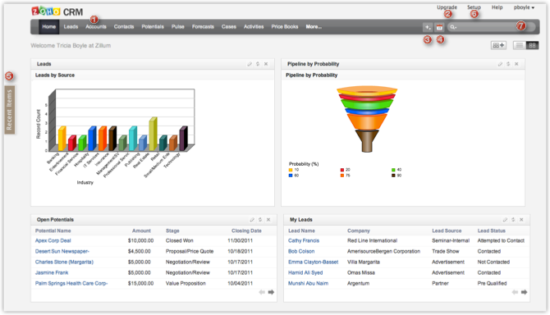Open the Activities tab
This screenshot has width=550, height=315.
pos(254,26)
